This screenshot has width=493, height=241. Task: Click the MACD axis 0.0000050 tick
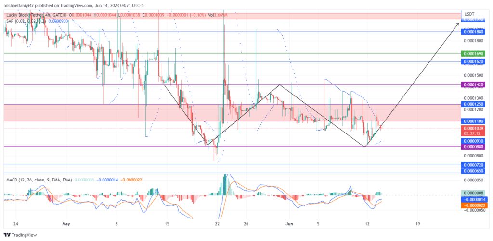475,180
